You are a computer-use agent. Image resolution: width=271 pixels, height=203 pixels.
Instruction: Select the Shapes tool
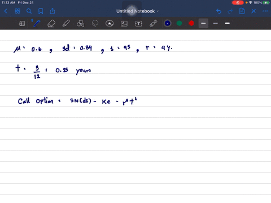tap(80, 24)
